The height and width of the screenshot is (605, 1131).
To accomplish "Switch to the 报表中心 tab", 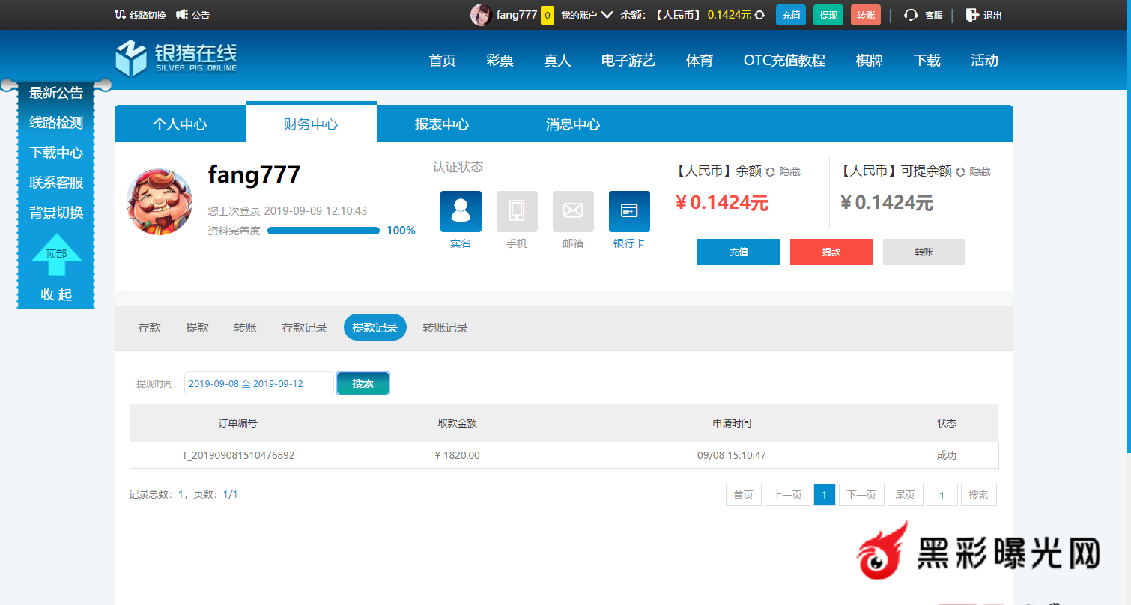I will [x=442, y=124].
